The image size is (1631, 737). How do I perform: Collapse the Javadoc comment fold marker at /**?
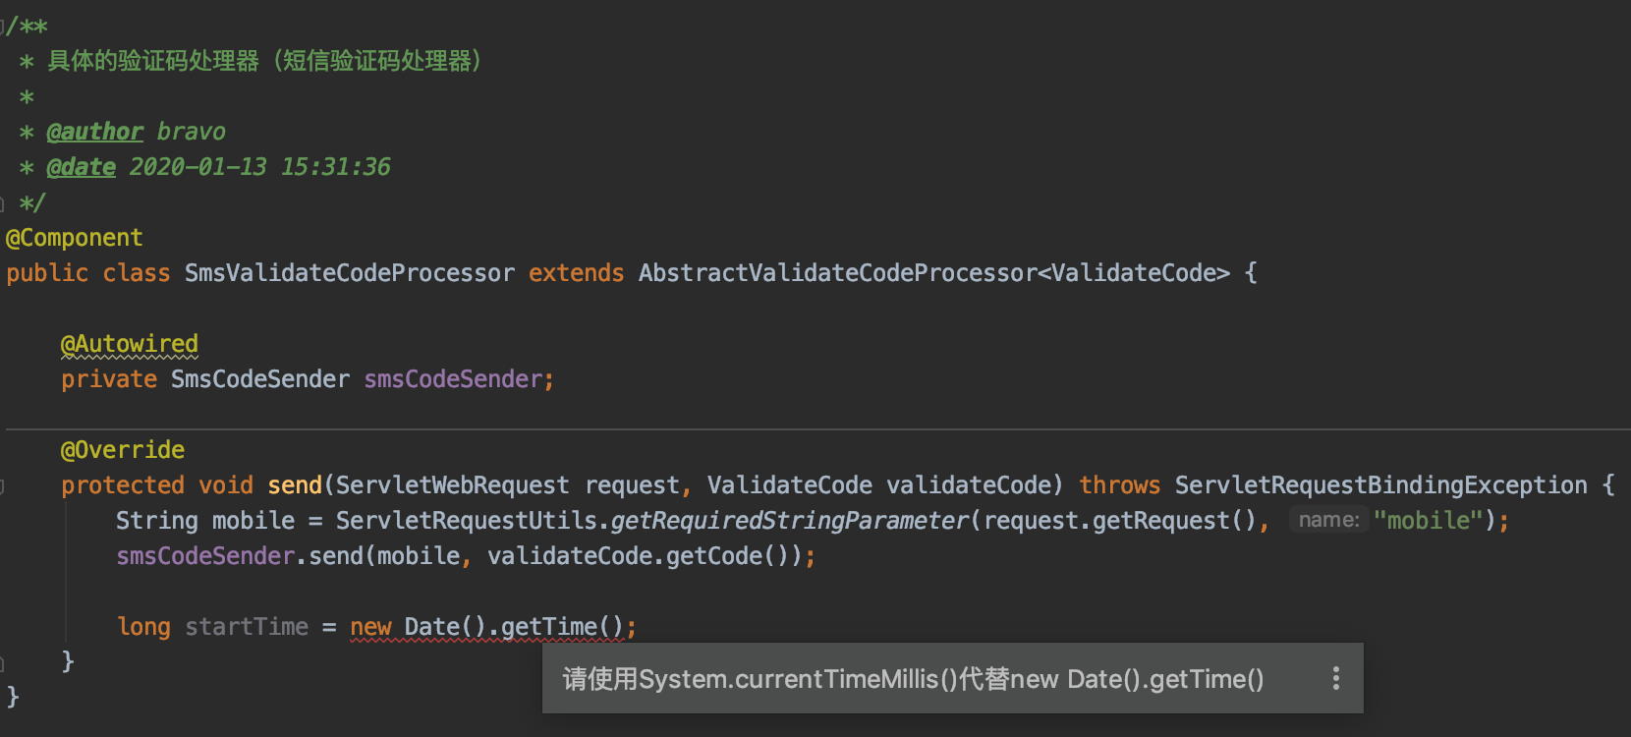pos(3,27)
